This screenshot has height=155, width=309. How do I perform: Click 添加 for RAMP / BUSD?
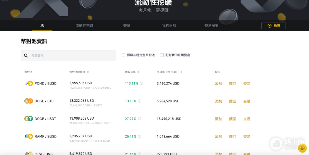coord(219,137)
